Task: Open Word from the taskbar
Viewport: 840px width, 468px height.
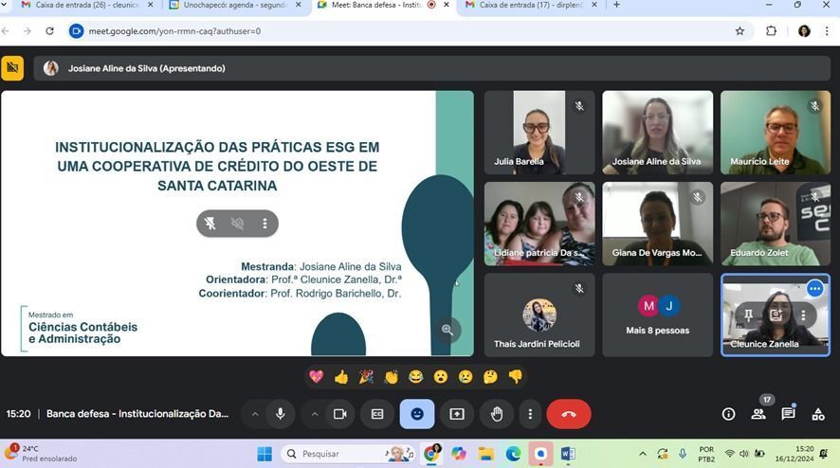Action: tap(568, 454)
